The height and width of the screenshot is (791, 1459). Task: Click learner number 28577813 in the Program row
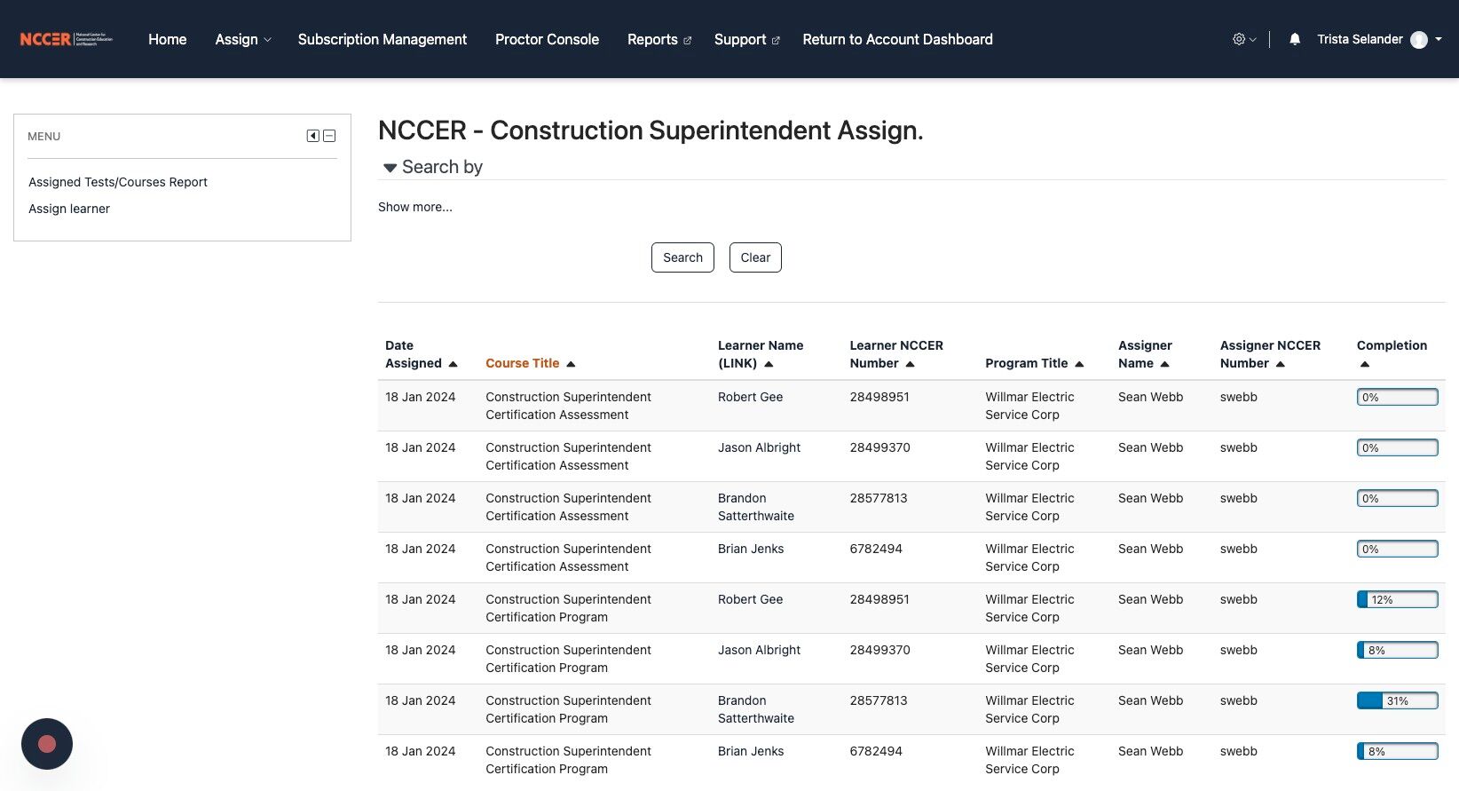[x=879, y=700]
